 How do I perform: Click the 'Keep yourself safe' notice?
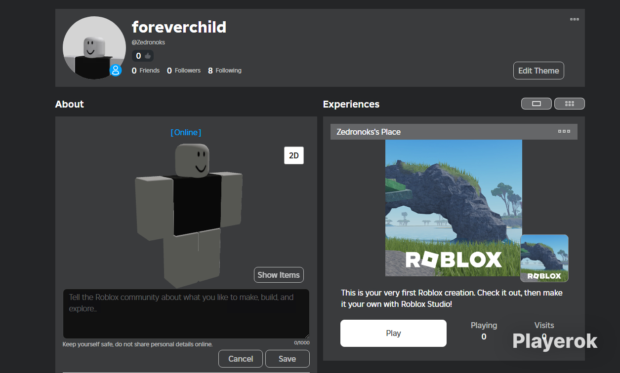point(137,344)
